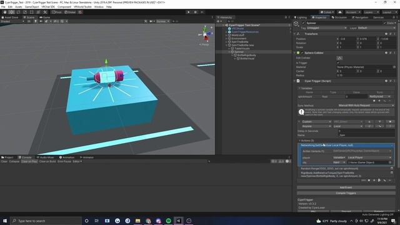Switch to the Project tab
This screenshot has height=225, width=400.
pos(7,157)
